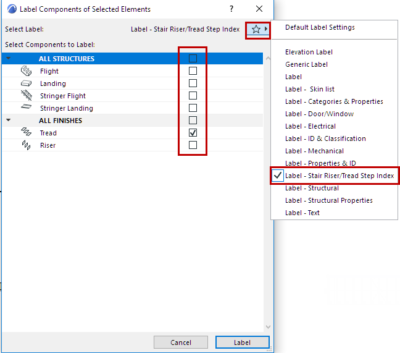This screenshot has height=353, width=400.
Task: Click scrollbar up arrow in component list
Action: [x=268, y=59]
